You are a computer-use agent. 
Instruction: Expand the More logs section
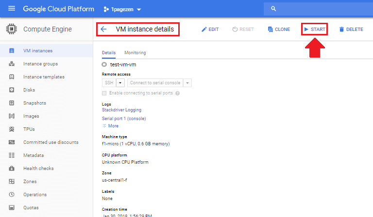pyautogui.click(x=110, y=125)
